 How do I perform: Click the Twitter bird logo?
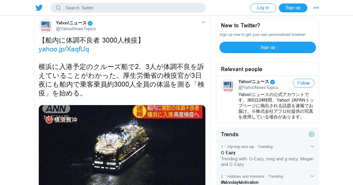39,8
